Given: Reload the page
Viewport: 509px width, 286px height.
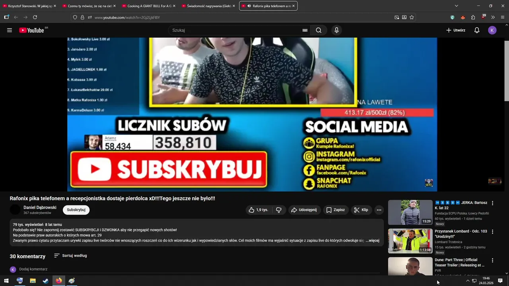Looking at the screenshot, I should 35,17.
